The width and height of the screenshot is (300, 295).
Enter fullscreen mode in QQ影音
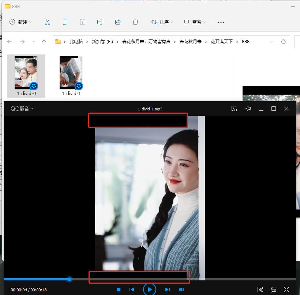coord(286,289)
